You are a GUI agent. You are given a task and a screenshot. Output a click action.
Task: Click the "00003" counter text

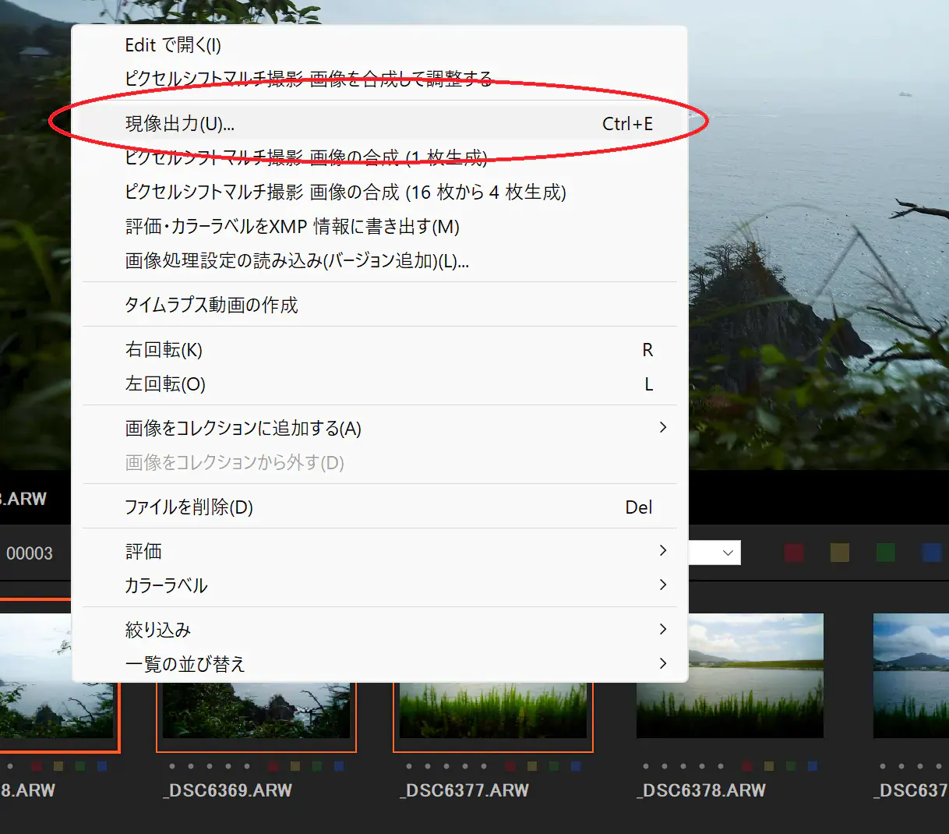[x=30, y=553]
